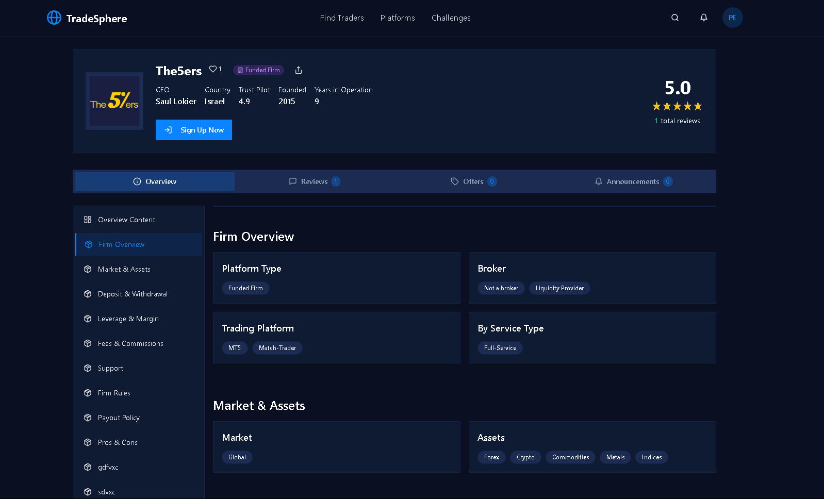Click Funded Firm tag under Platform Type

(245, 288)
